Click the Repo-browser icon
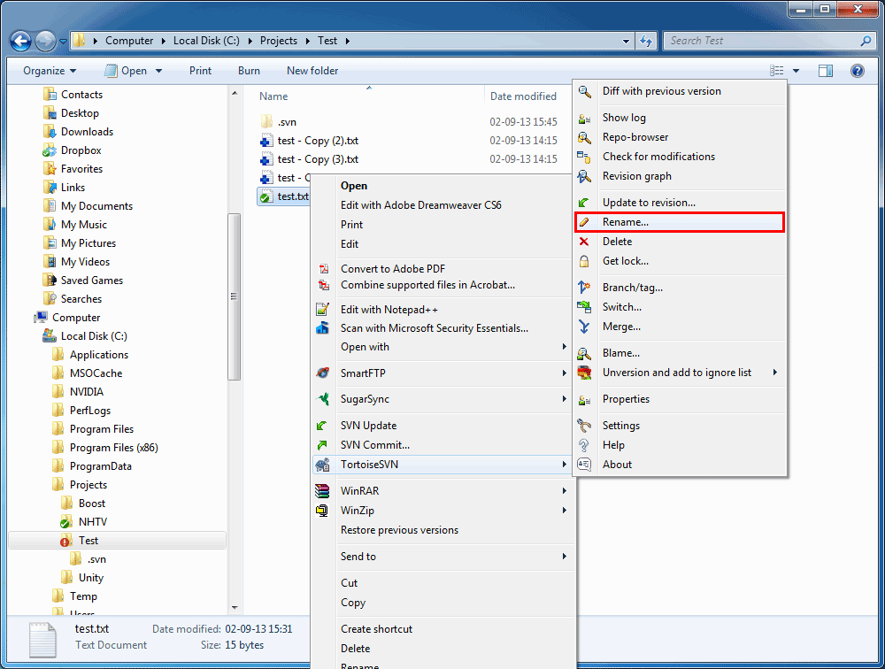885x669 pixels. (584, 137)
